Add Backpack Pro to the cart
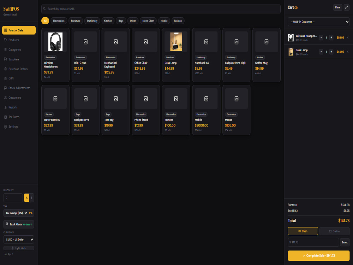 (x=85, y=110)
